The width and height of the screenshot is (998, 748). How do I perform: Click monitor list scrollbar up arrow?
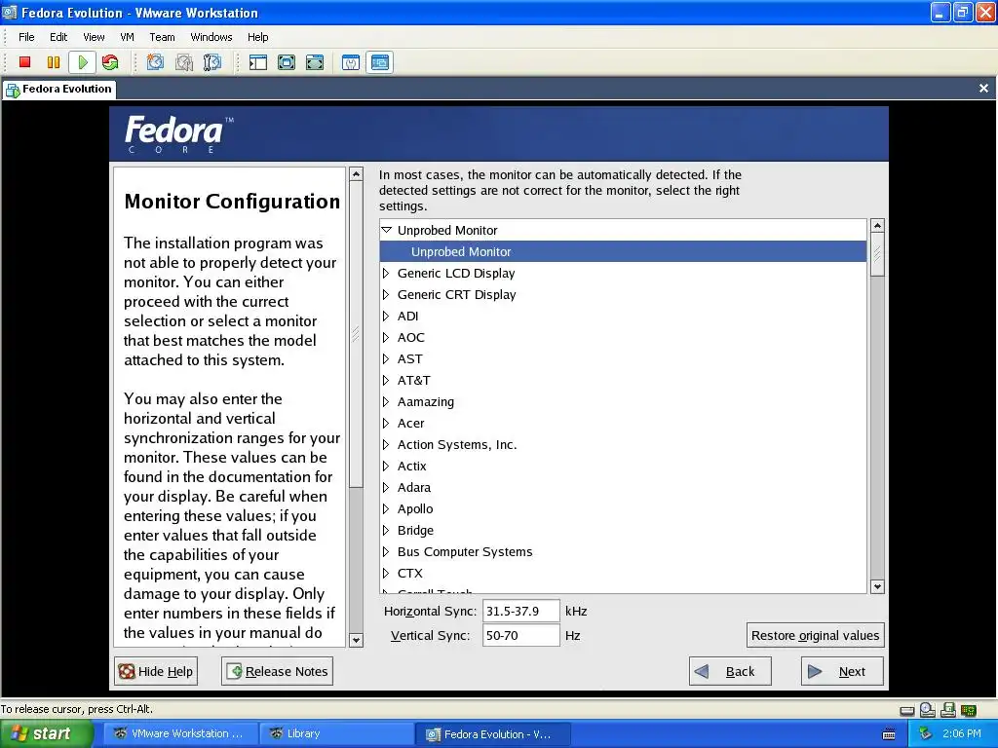coord(877,225)
